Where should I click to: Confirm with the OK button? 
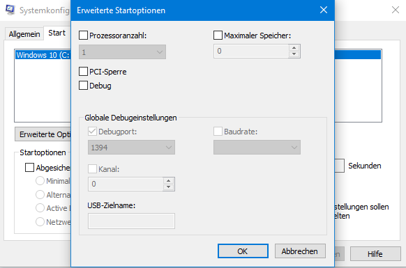pos(243,251)
